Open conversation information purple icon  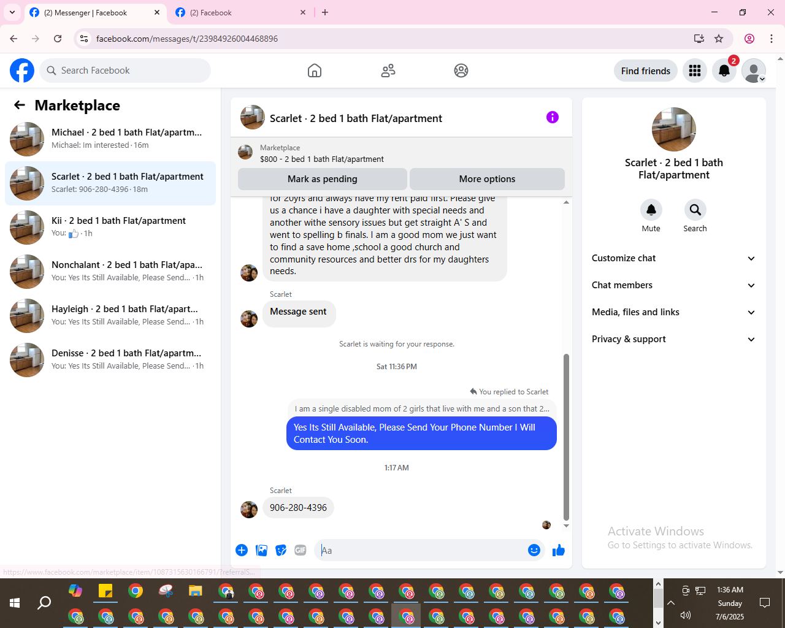(553, 117)
